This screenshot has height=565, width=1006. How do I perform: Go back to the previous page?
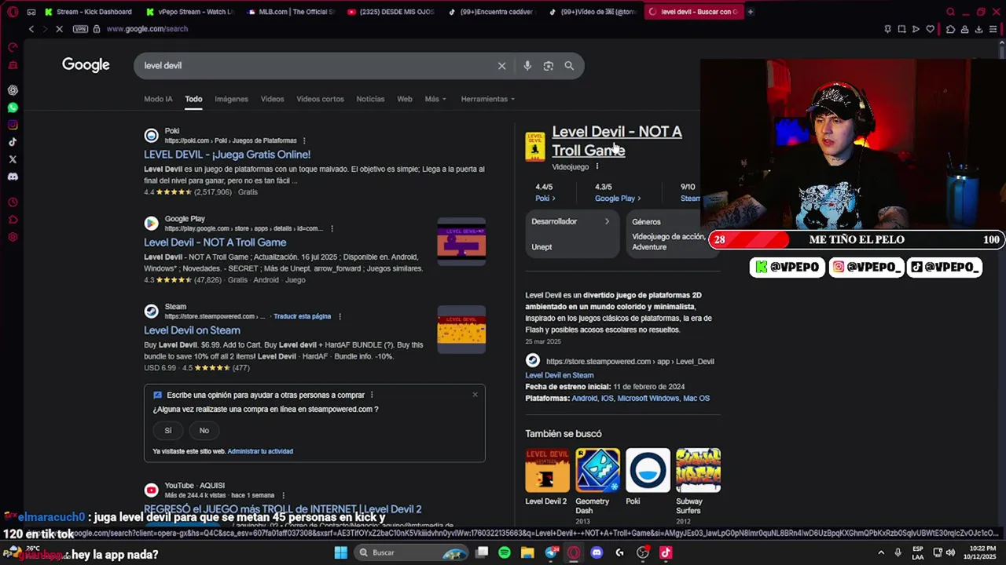[31, 29]
